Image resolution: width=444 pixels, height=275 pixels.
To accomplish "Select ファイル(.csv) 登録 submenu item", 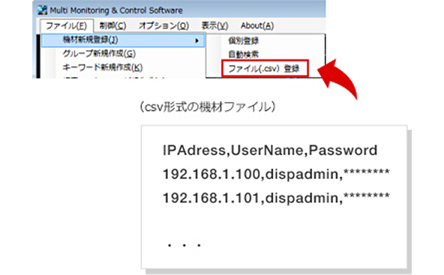I will (265, 68).
